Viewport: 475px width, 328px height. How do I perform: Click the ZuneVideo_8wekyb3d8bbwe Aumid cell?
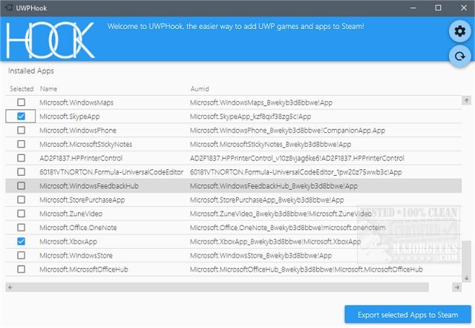pyautogui.click(x=281, y=214)
